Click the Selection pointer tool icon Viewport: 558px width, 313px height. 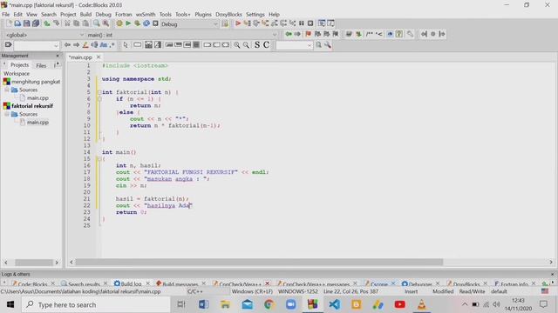point(126,45)
